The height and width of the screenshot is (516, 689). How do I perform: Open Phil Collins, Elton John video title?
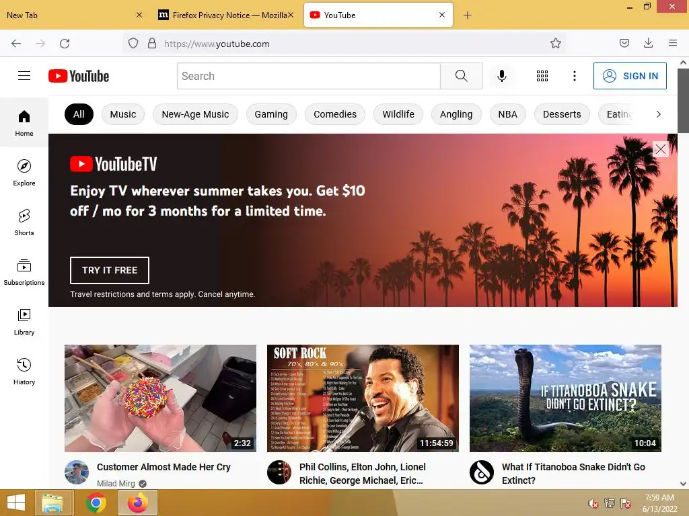[x=363, y=474]
